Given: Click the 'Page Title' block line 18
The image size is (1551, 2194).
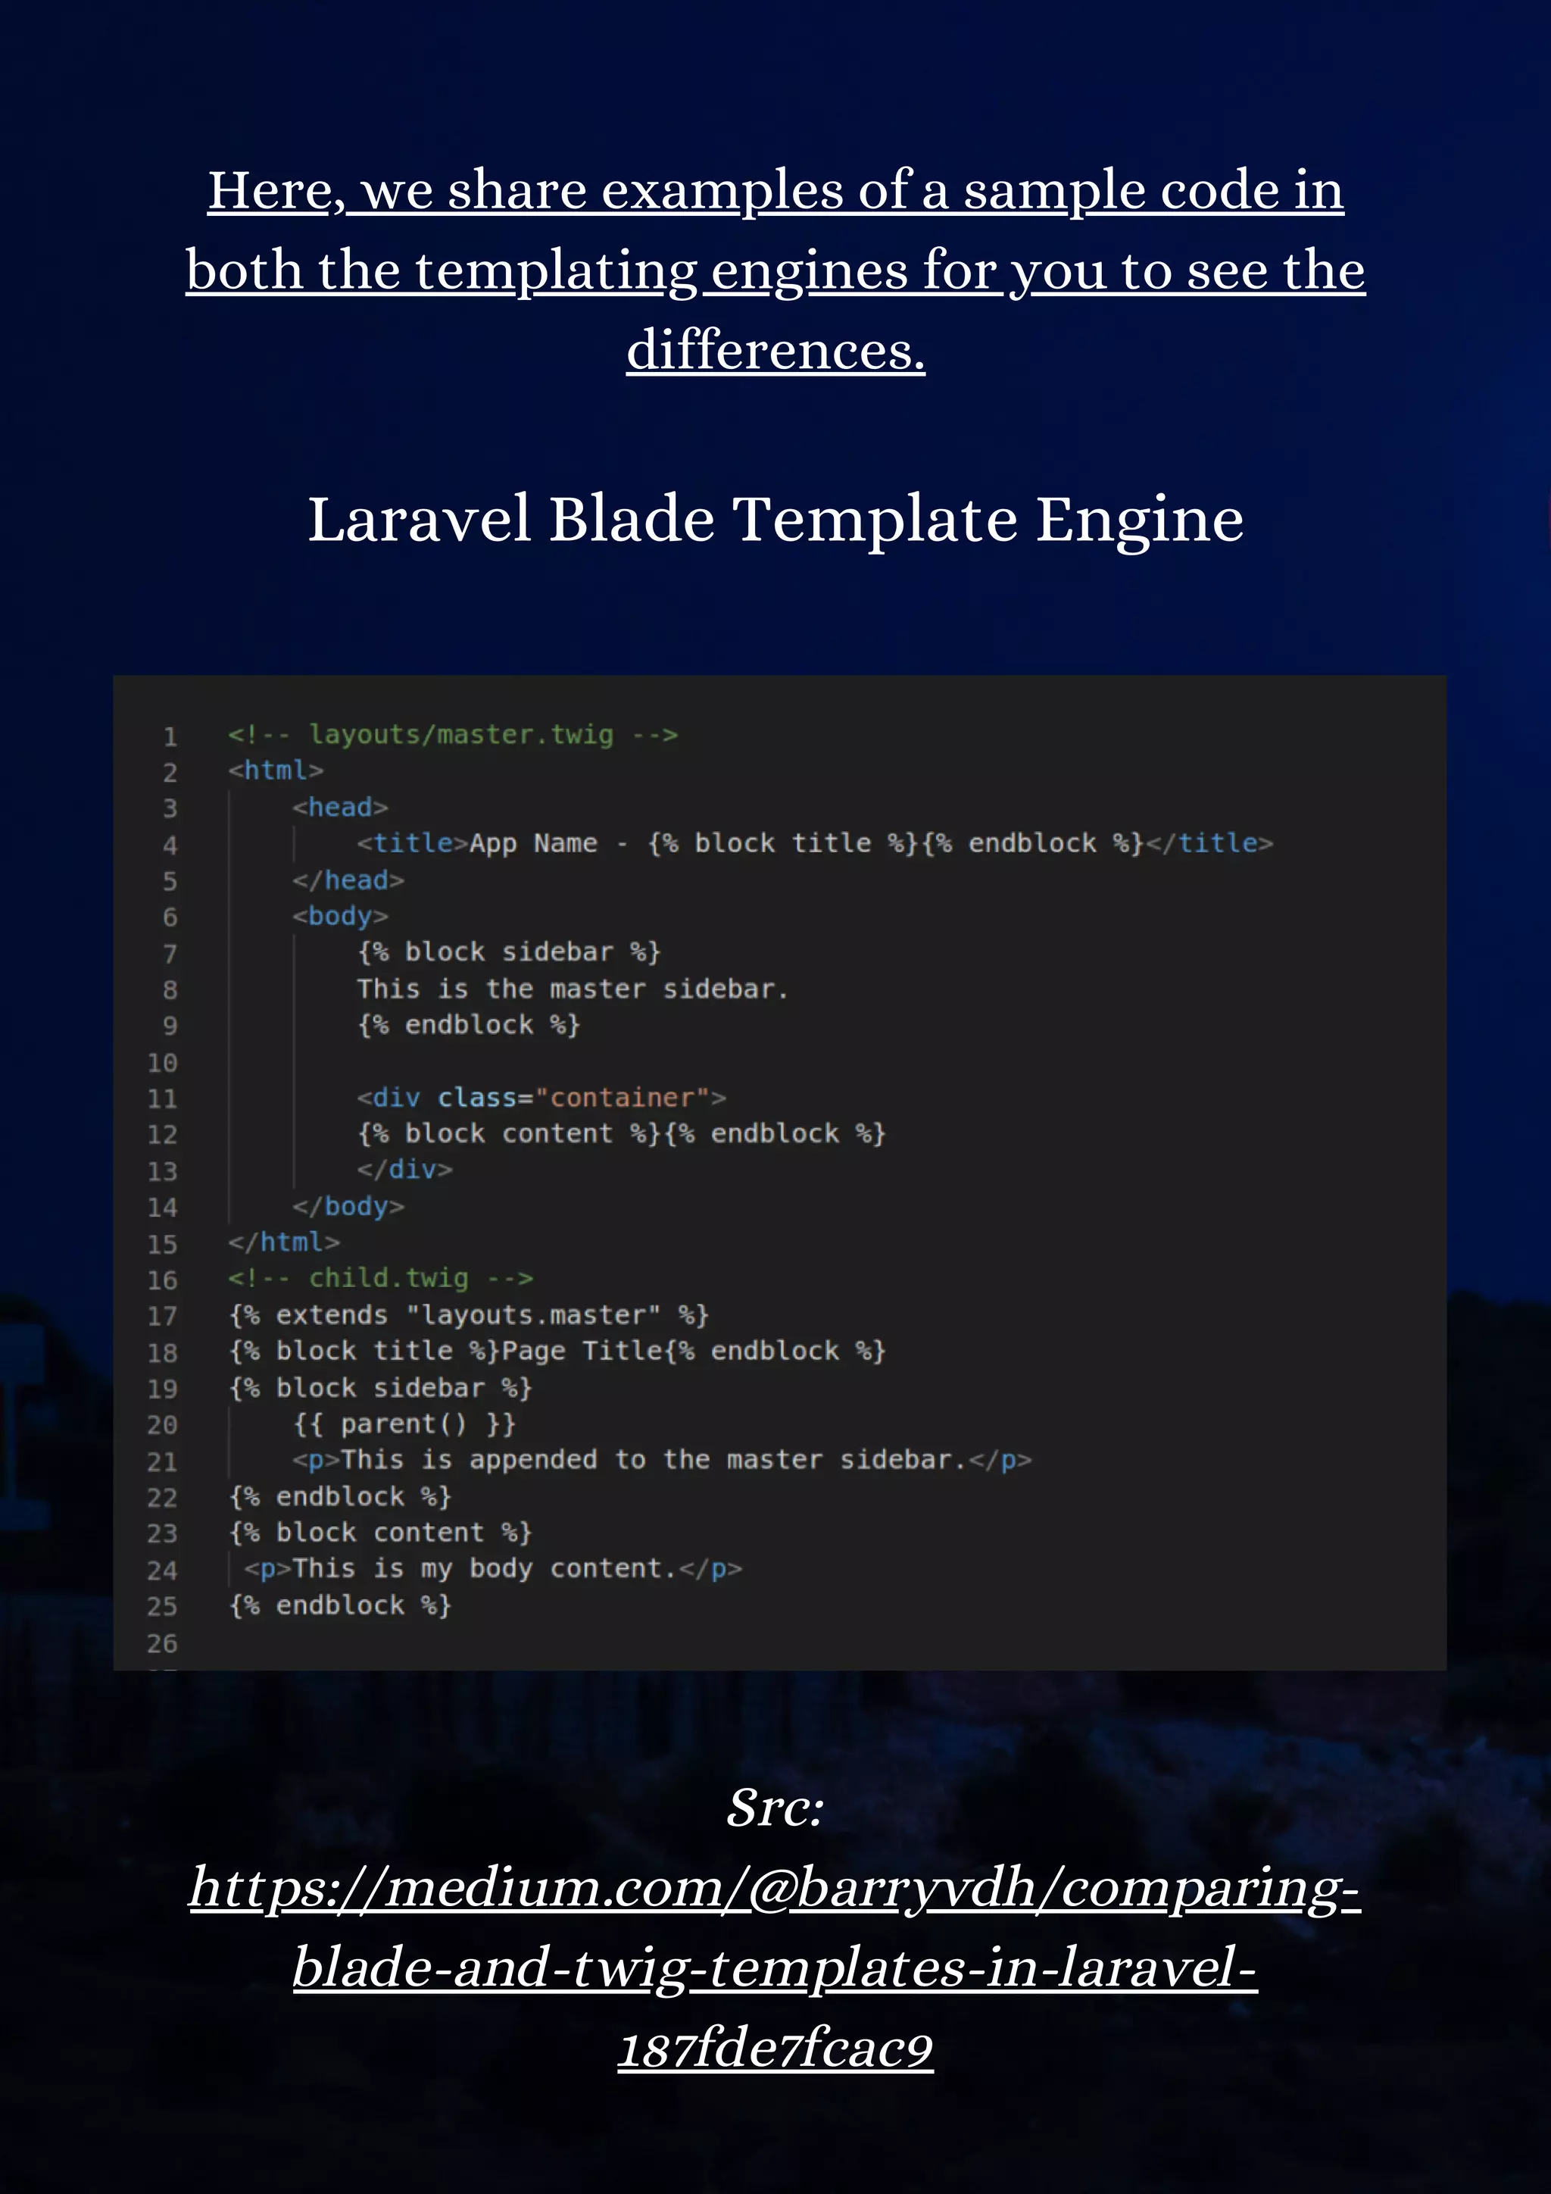Looking at the screenshot, I should pyautogui.click(x=557, y=1352).
